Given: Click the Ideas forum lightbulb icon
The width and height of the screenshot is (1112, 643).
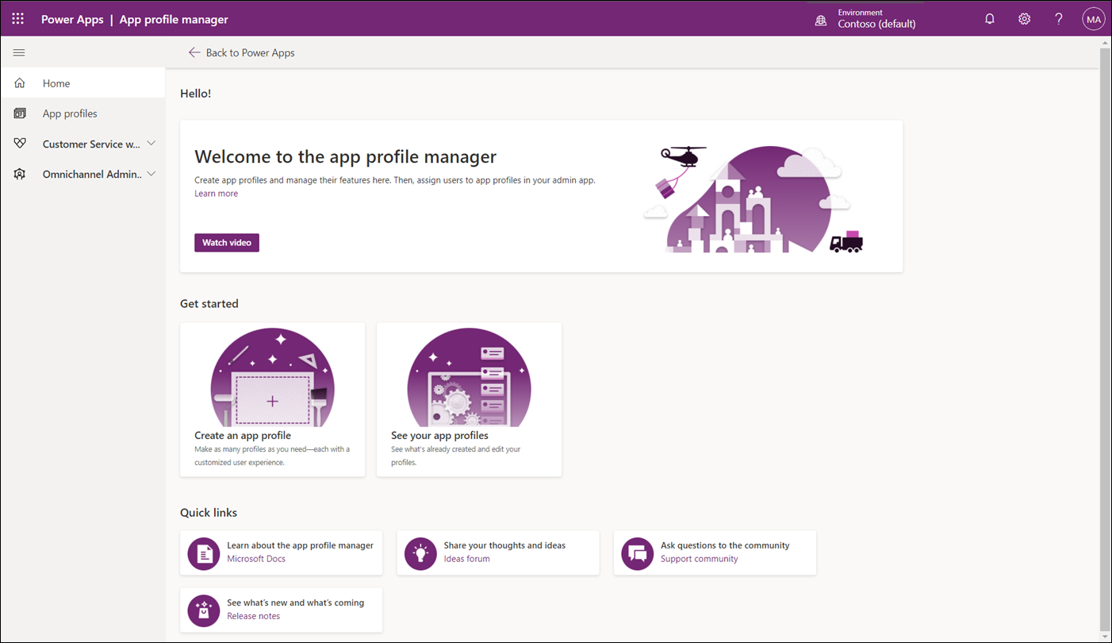Looking at the screenshot, I should [x=420, y=553].
